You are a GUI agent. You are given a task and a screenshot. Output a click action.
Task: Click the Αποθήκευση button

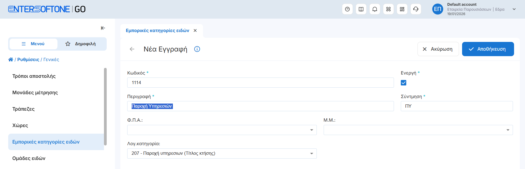(x=488, y=49)
